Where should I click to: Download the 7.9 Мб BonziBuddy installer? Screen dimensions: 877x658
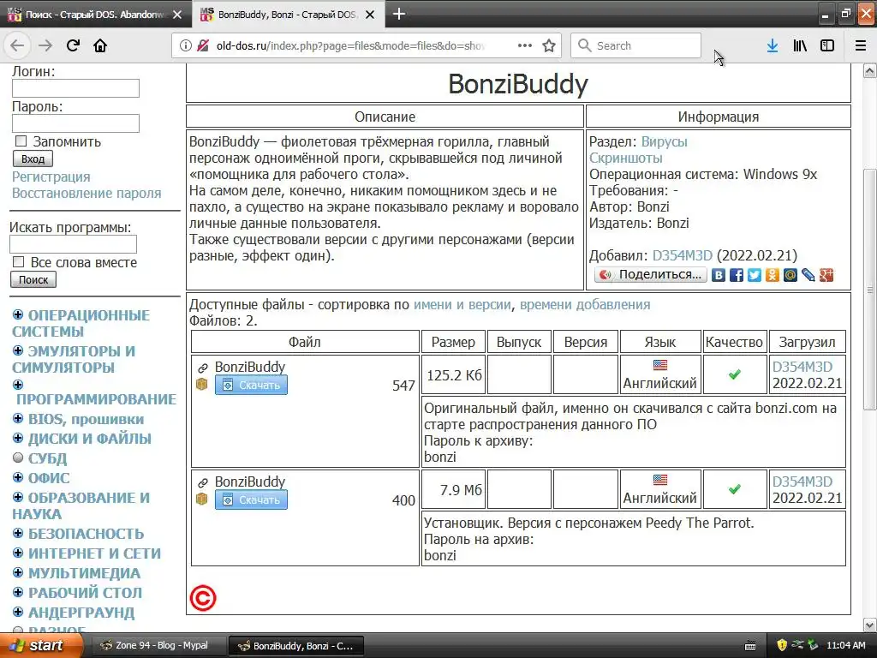point(251,499)
